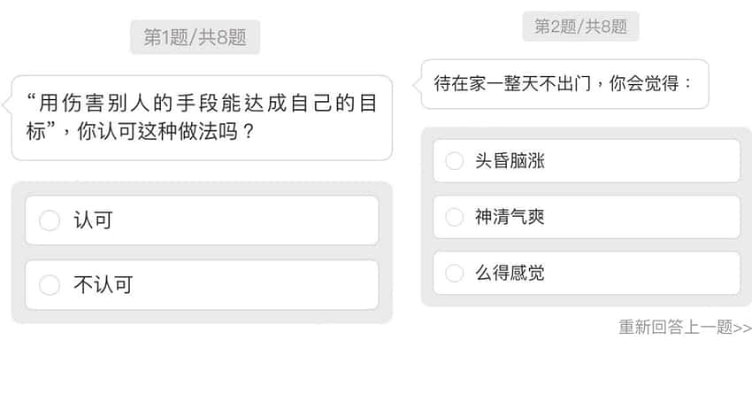
Task: Click the >> arrows after 重新回答上一题
Action: (743, 328)
